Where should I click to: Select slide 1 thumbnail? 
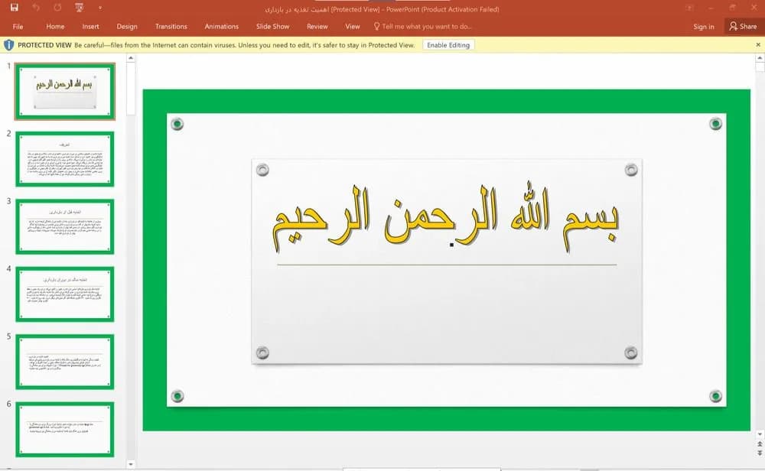coord(65,91)
